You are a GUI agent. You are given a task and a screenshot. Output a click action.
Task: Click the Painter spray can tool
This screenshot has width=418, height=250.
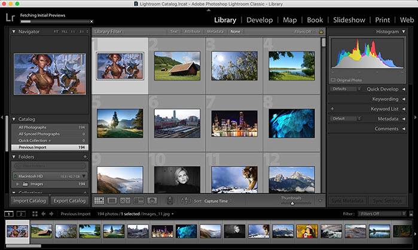(170, 201)
